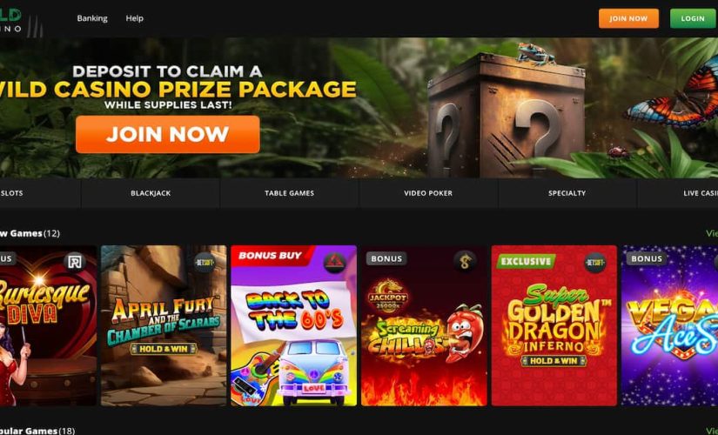
Task: Switch to the Blackjack category tab
Action: pos(151,193)
